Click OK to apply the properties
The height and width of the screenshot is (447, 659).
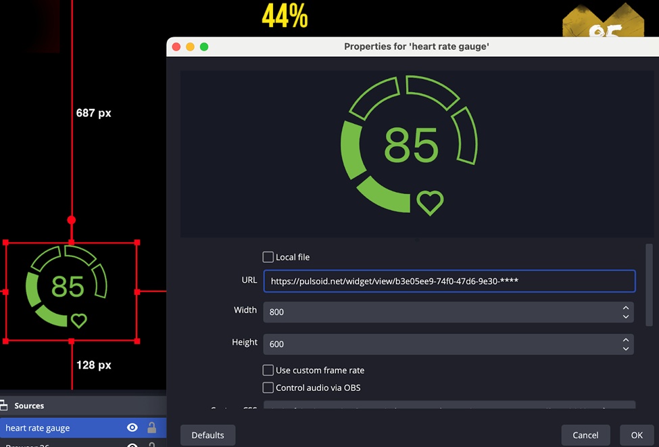pos(636,435)
